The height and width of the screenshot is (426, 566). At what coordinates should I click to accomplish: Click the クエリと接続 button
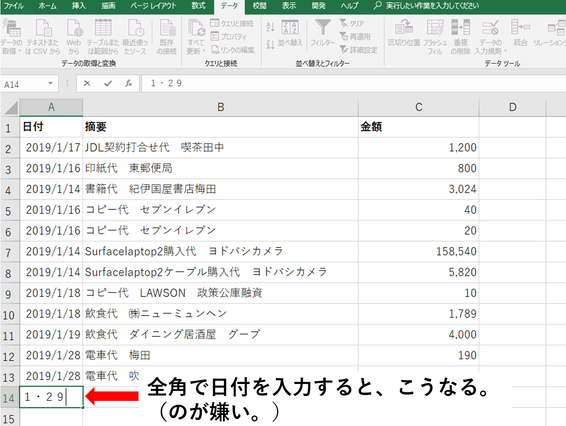(232, 24)
